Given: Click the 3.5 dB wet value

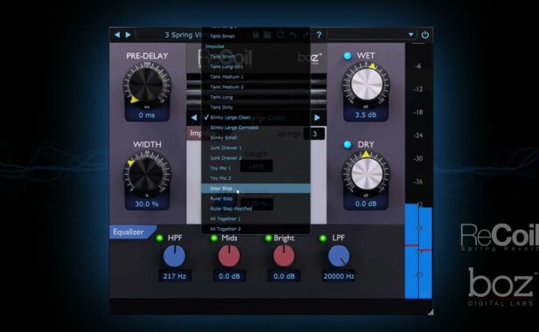Looking at the screenshot, I should tap(366, 115).
